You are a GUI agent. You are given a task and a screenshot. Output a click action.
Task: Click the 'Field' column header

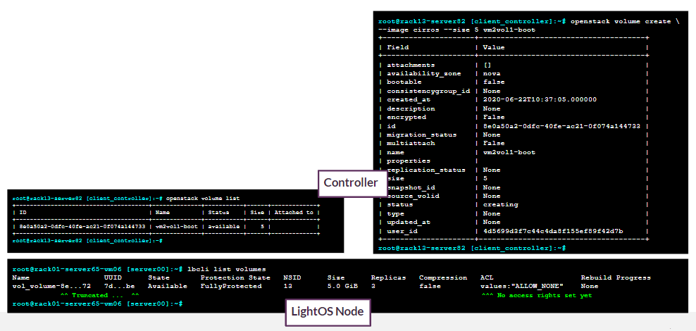[398, 47]
